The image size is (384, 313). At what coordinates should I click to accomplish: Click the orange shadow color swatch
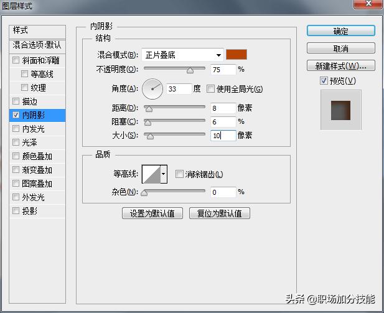point(236,55)
